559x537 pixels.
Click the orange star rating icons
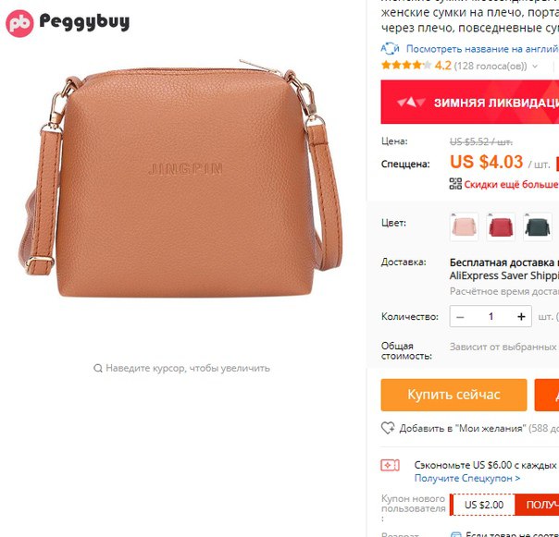tap(406, 66)
